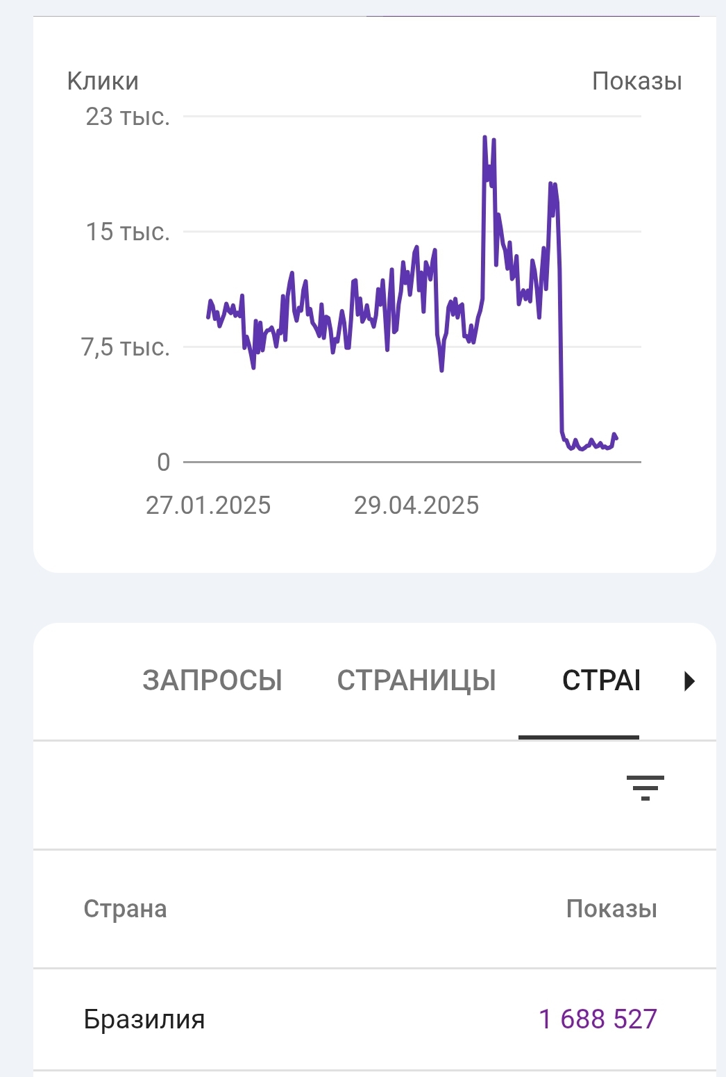726x1077 pixels.
Task: Open the СТРАНИЦЫ tab
Action: click(x=416, y=681)
